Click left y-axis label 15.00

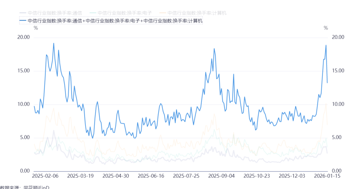tap(24, 71)
